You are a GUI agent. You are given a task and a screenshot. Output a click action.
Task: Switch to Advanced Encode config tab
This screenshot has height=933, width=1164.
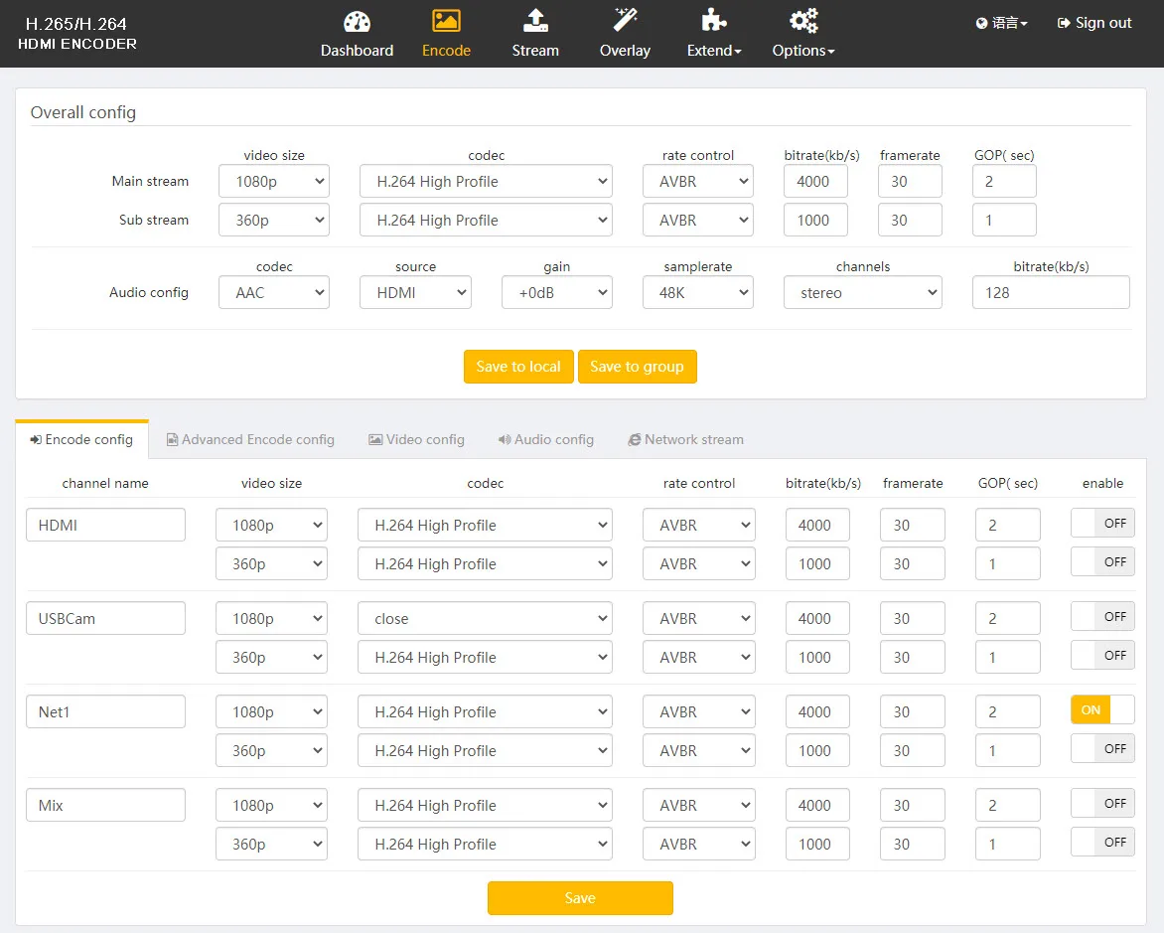(250, 439)
